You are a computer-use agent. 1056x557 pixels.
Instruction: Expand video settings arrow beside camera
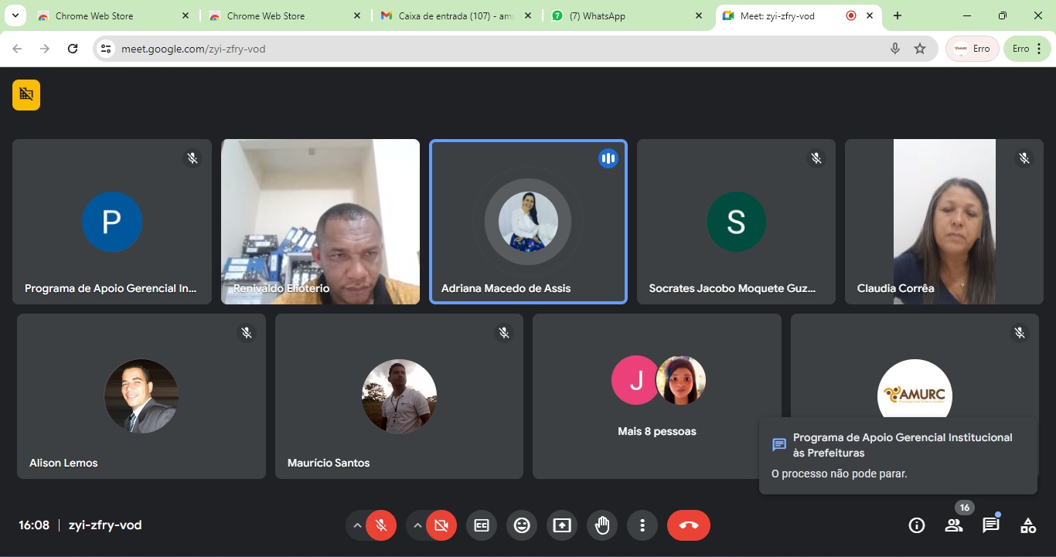point(417,525)
